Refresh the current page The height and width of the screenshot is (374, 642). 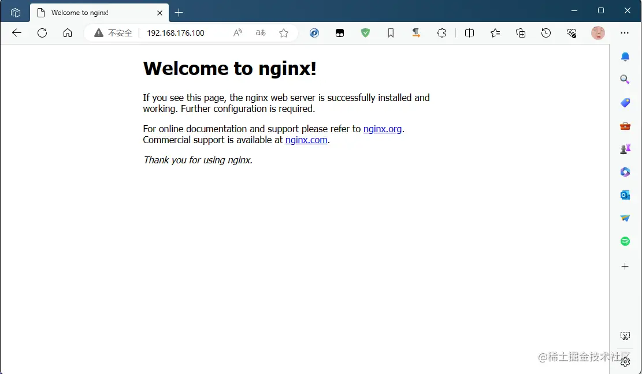[42, 33]
